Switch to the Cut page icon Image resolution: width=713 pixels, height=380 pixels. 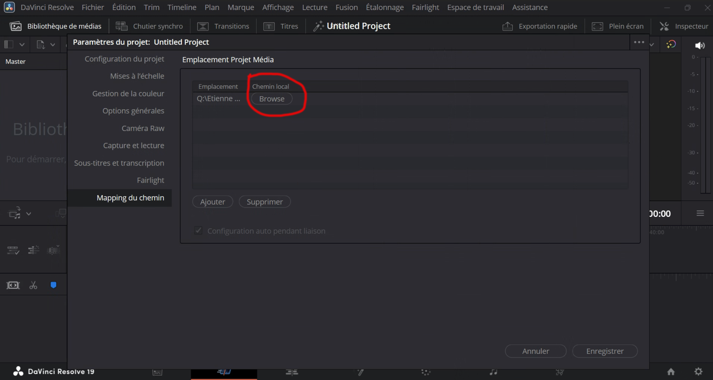(x=224, y=372)
